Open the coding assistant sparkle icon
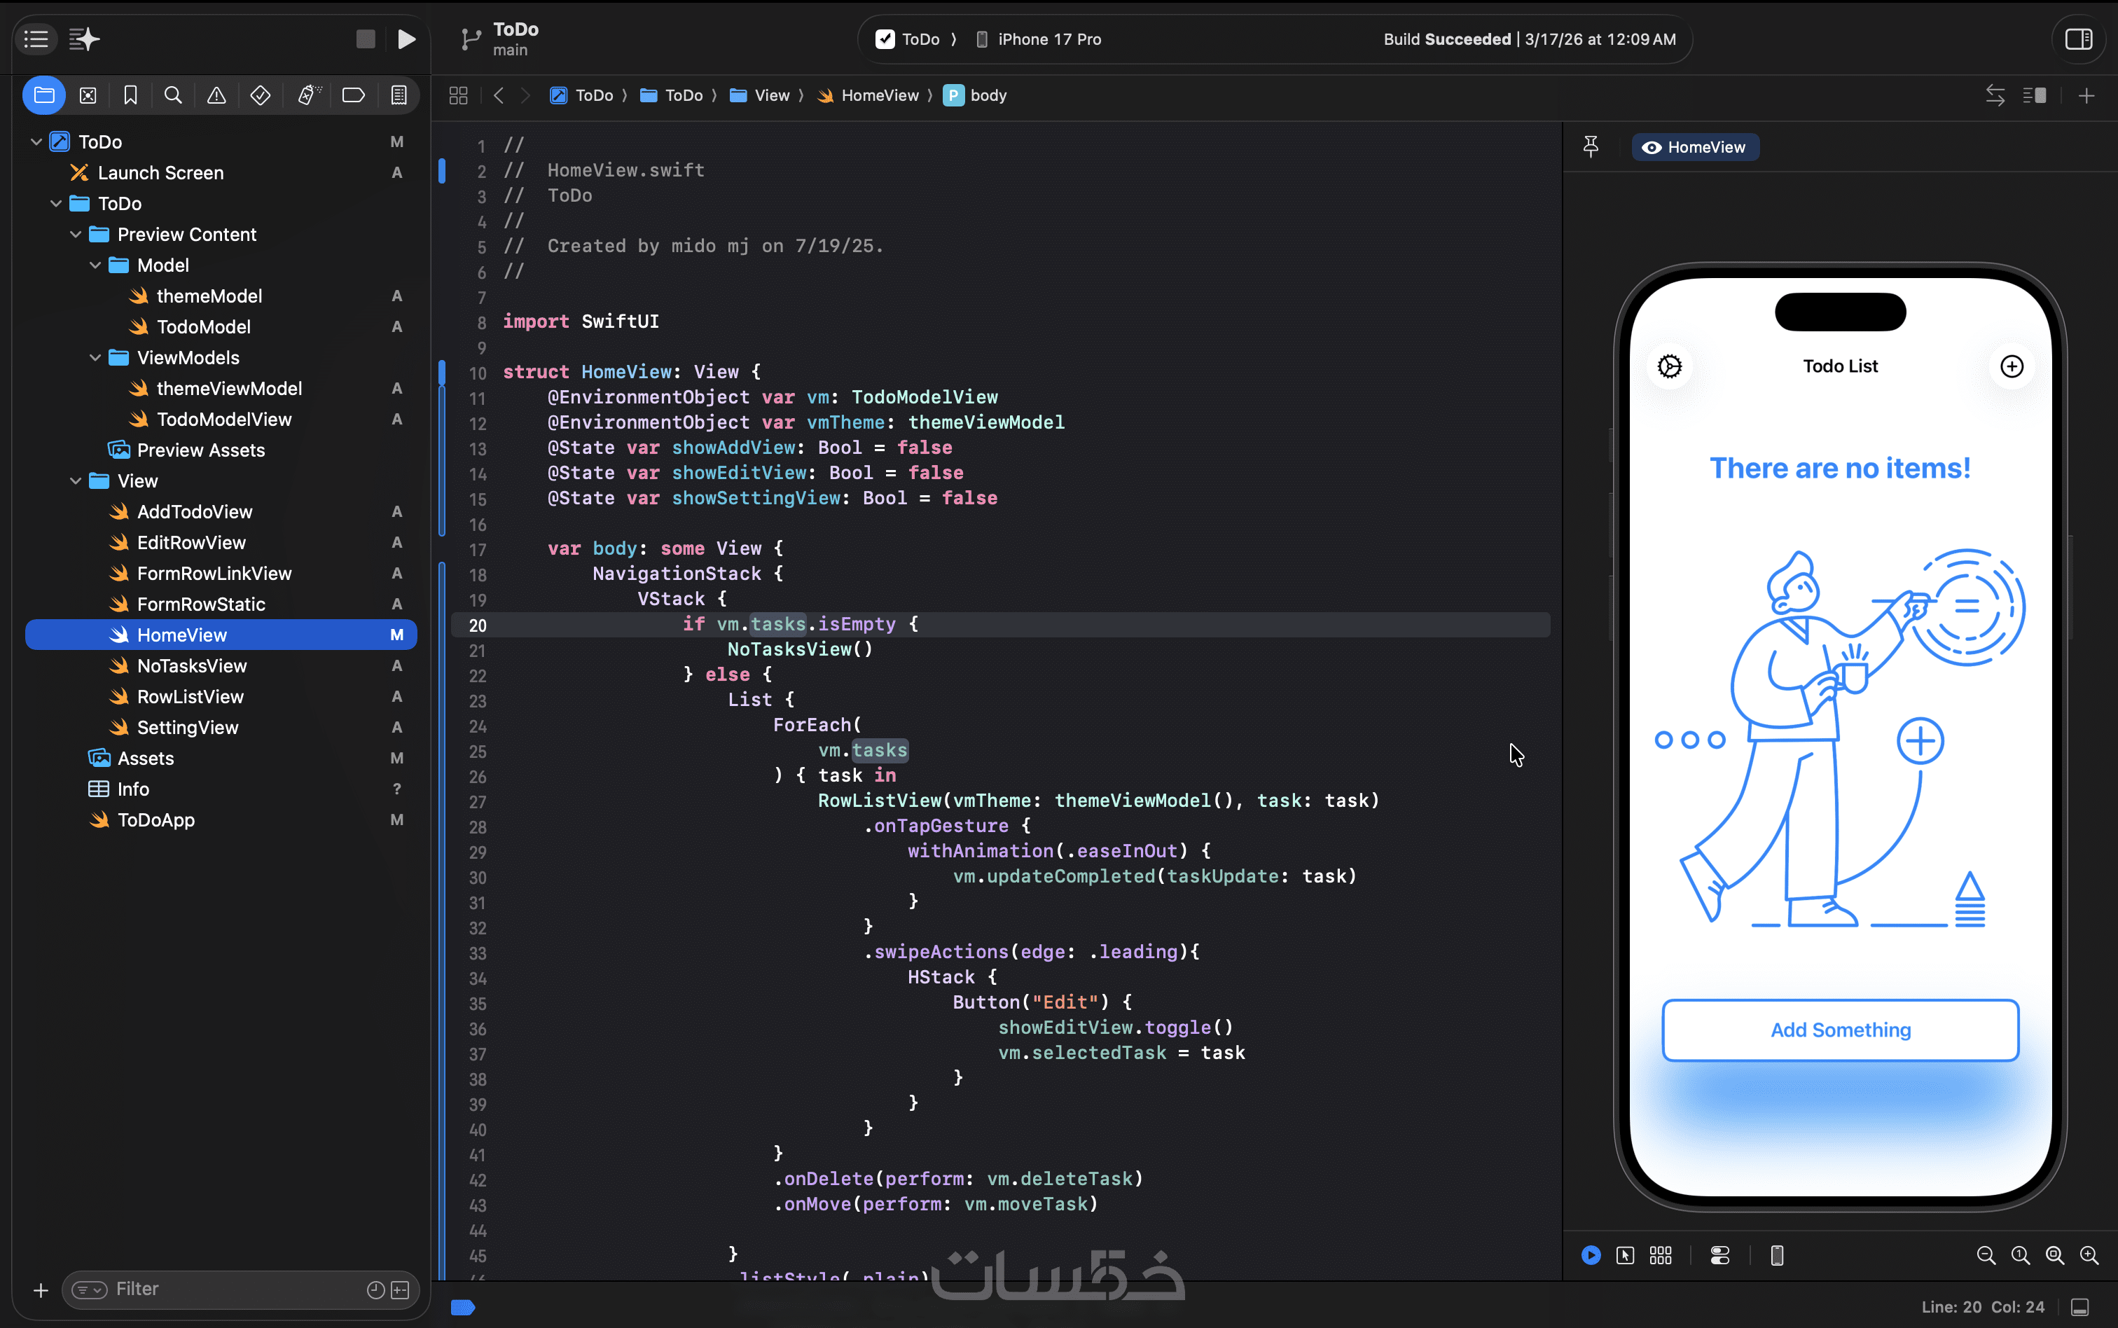This screenshot has width=2118, height=1328. (84, 39)
